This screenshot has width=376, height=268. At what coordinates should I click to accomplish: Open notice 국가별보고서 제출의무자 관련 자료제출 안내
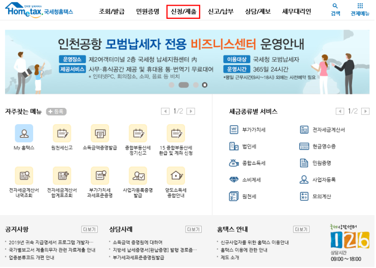tap(52, 250)
